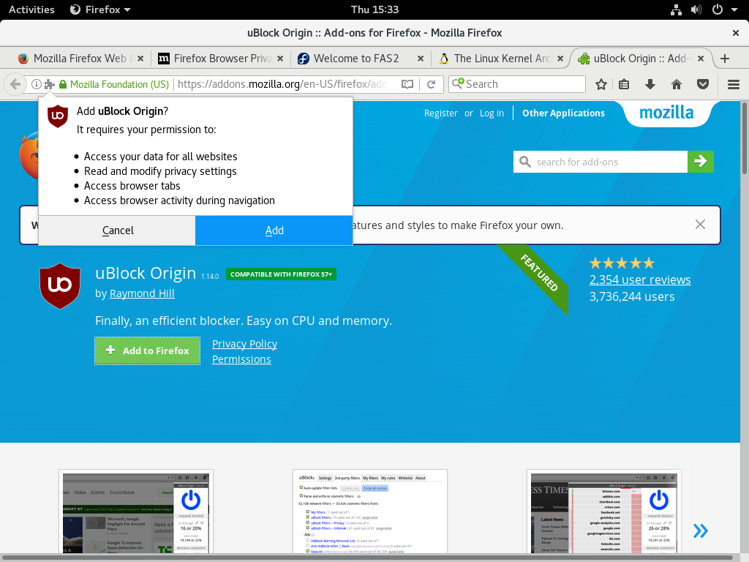Open the Privacy Policy link
The width and height of the screenshot is (749, 562).
(x=244, y=344)
